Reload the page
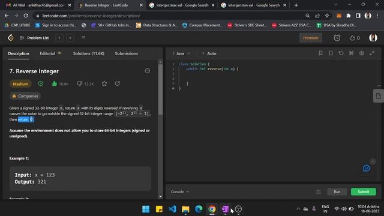Screen dimensions: 384x216 (x=26, y=16)
